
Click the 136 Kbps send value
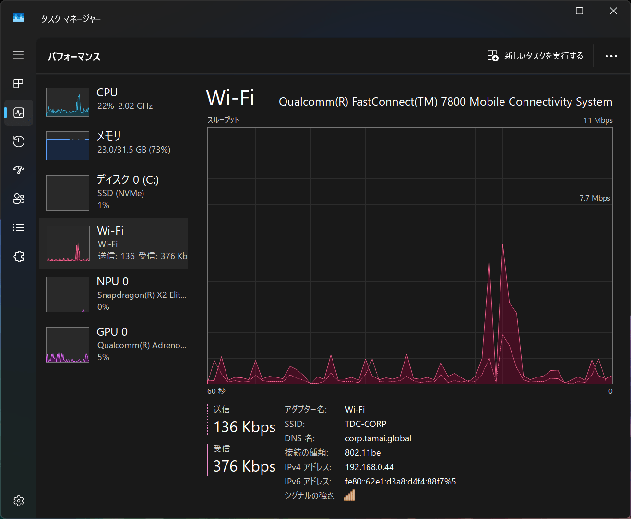point(244,427)
